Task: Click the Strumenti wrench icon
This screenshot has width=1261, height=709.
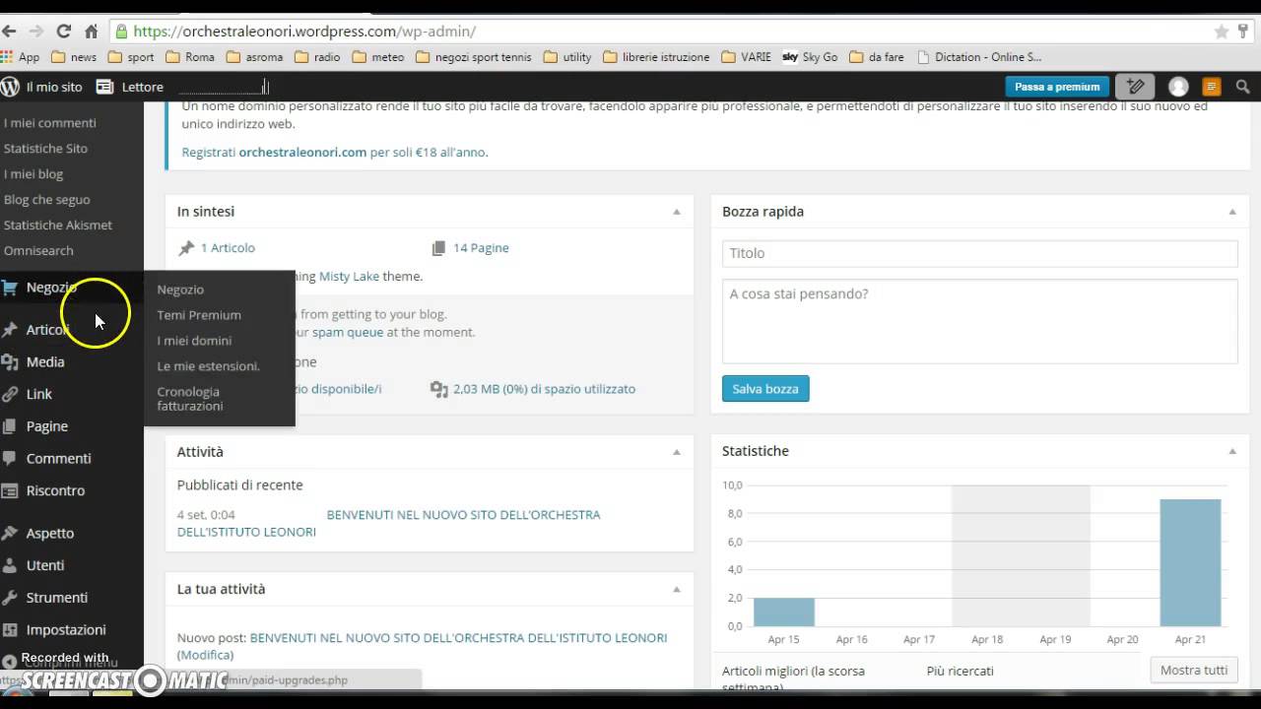Action: click(x=10, y=598)
